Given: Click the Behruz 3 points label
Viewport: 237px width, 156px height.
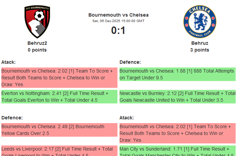Looking at the screenshot, I should 200,50.
